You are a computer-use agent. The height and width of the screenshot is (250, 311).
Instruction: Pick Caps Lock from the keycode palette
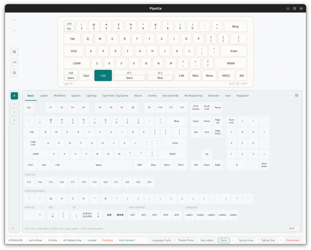click(x=33, y=143)
